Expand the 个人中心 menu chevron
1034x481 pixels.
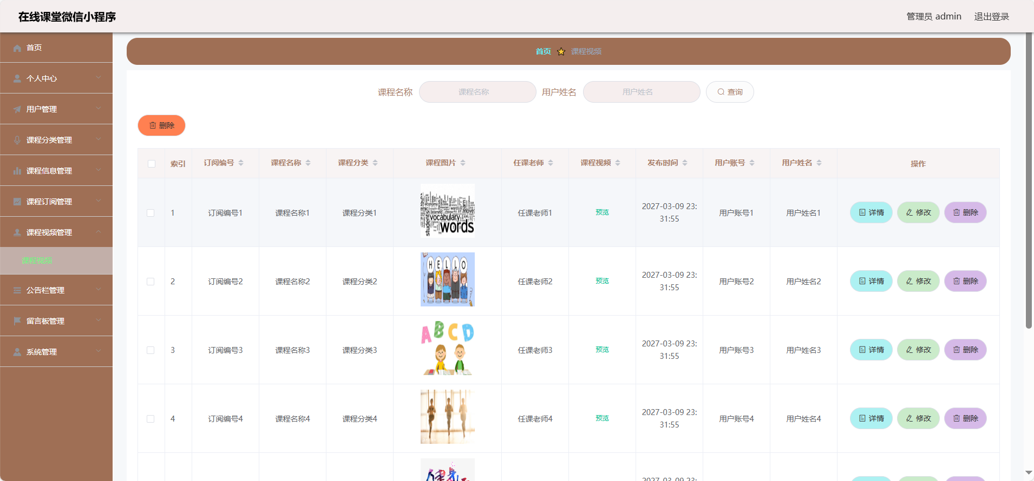pyautogui.click(x=99, y=78)
